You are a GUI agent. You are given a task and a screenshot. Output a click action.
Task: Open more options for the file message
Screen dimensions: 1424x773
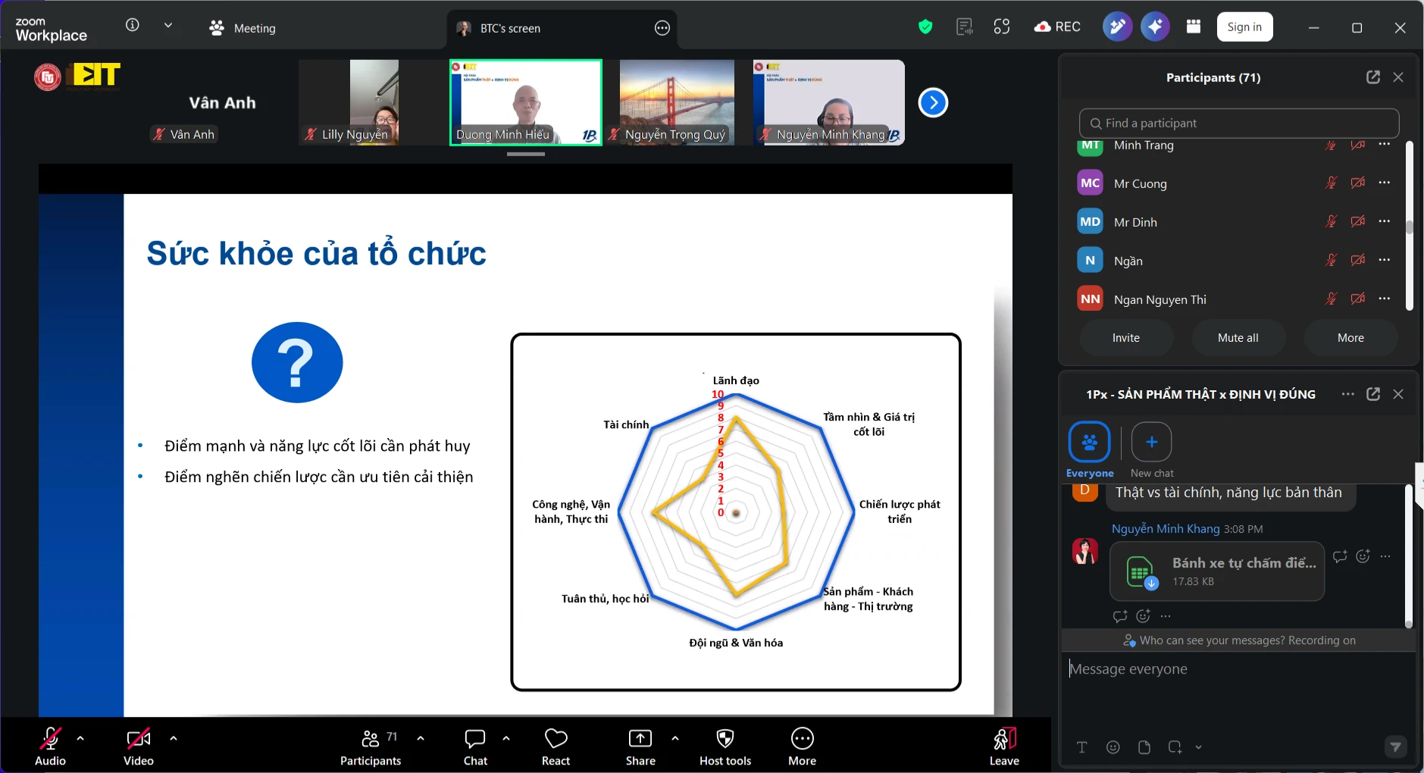pyautogui.click(x=1385, y=556)
